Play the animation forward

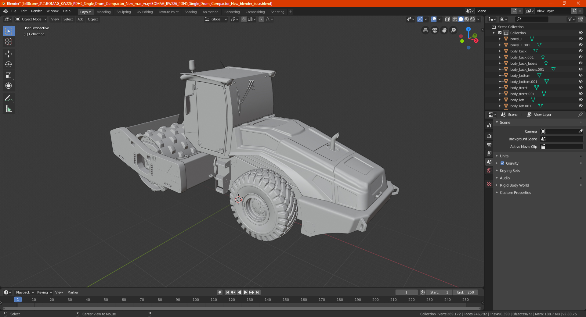click(x=245, y=292)
